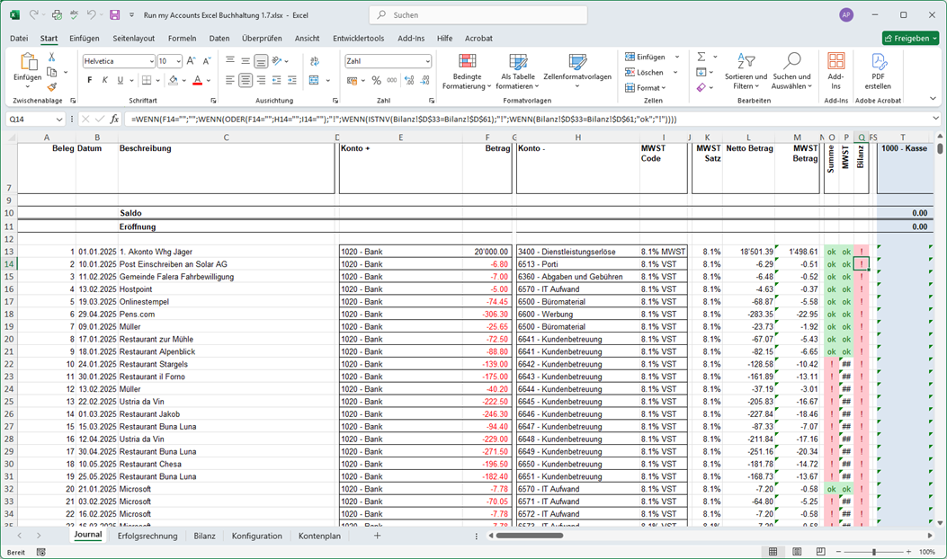The image size is (947, 559).
Task: Enable center horizontal alignment
Action: tap(246, 81)
